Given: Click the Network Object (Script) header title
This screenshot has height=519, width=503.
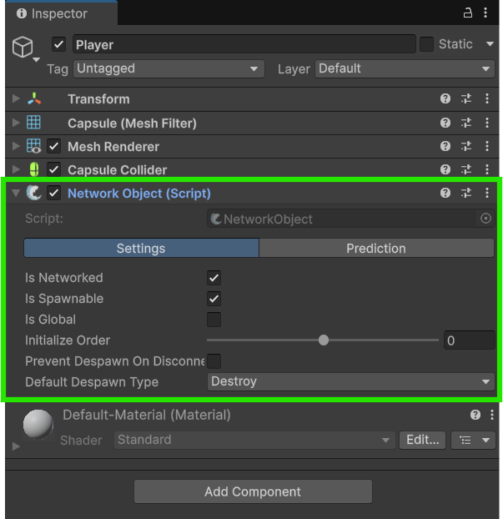Looking at the screenshot, I should (x=139, y=194).
